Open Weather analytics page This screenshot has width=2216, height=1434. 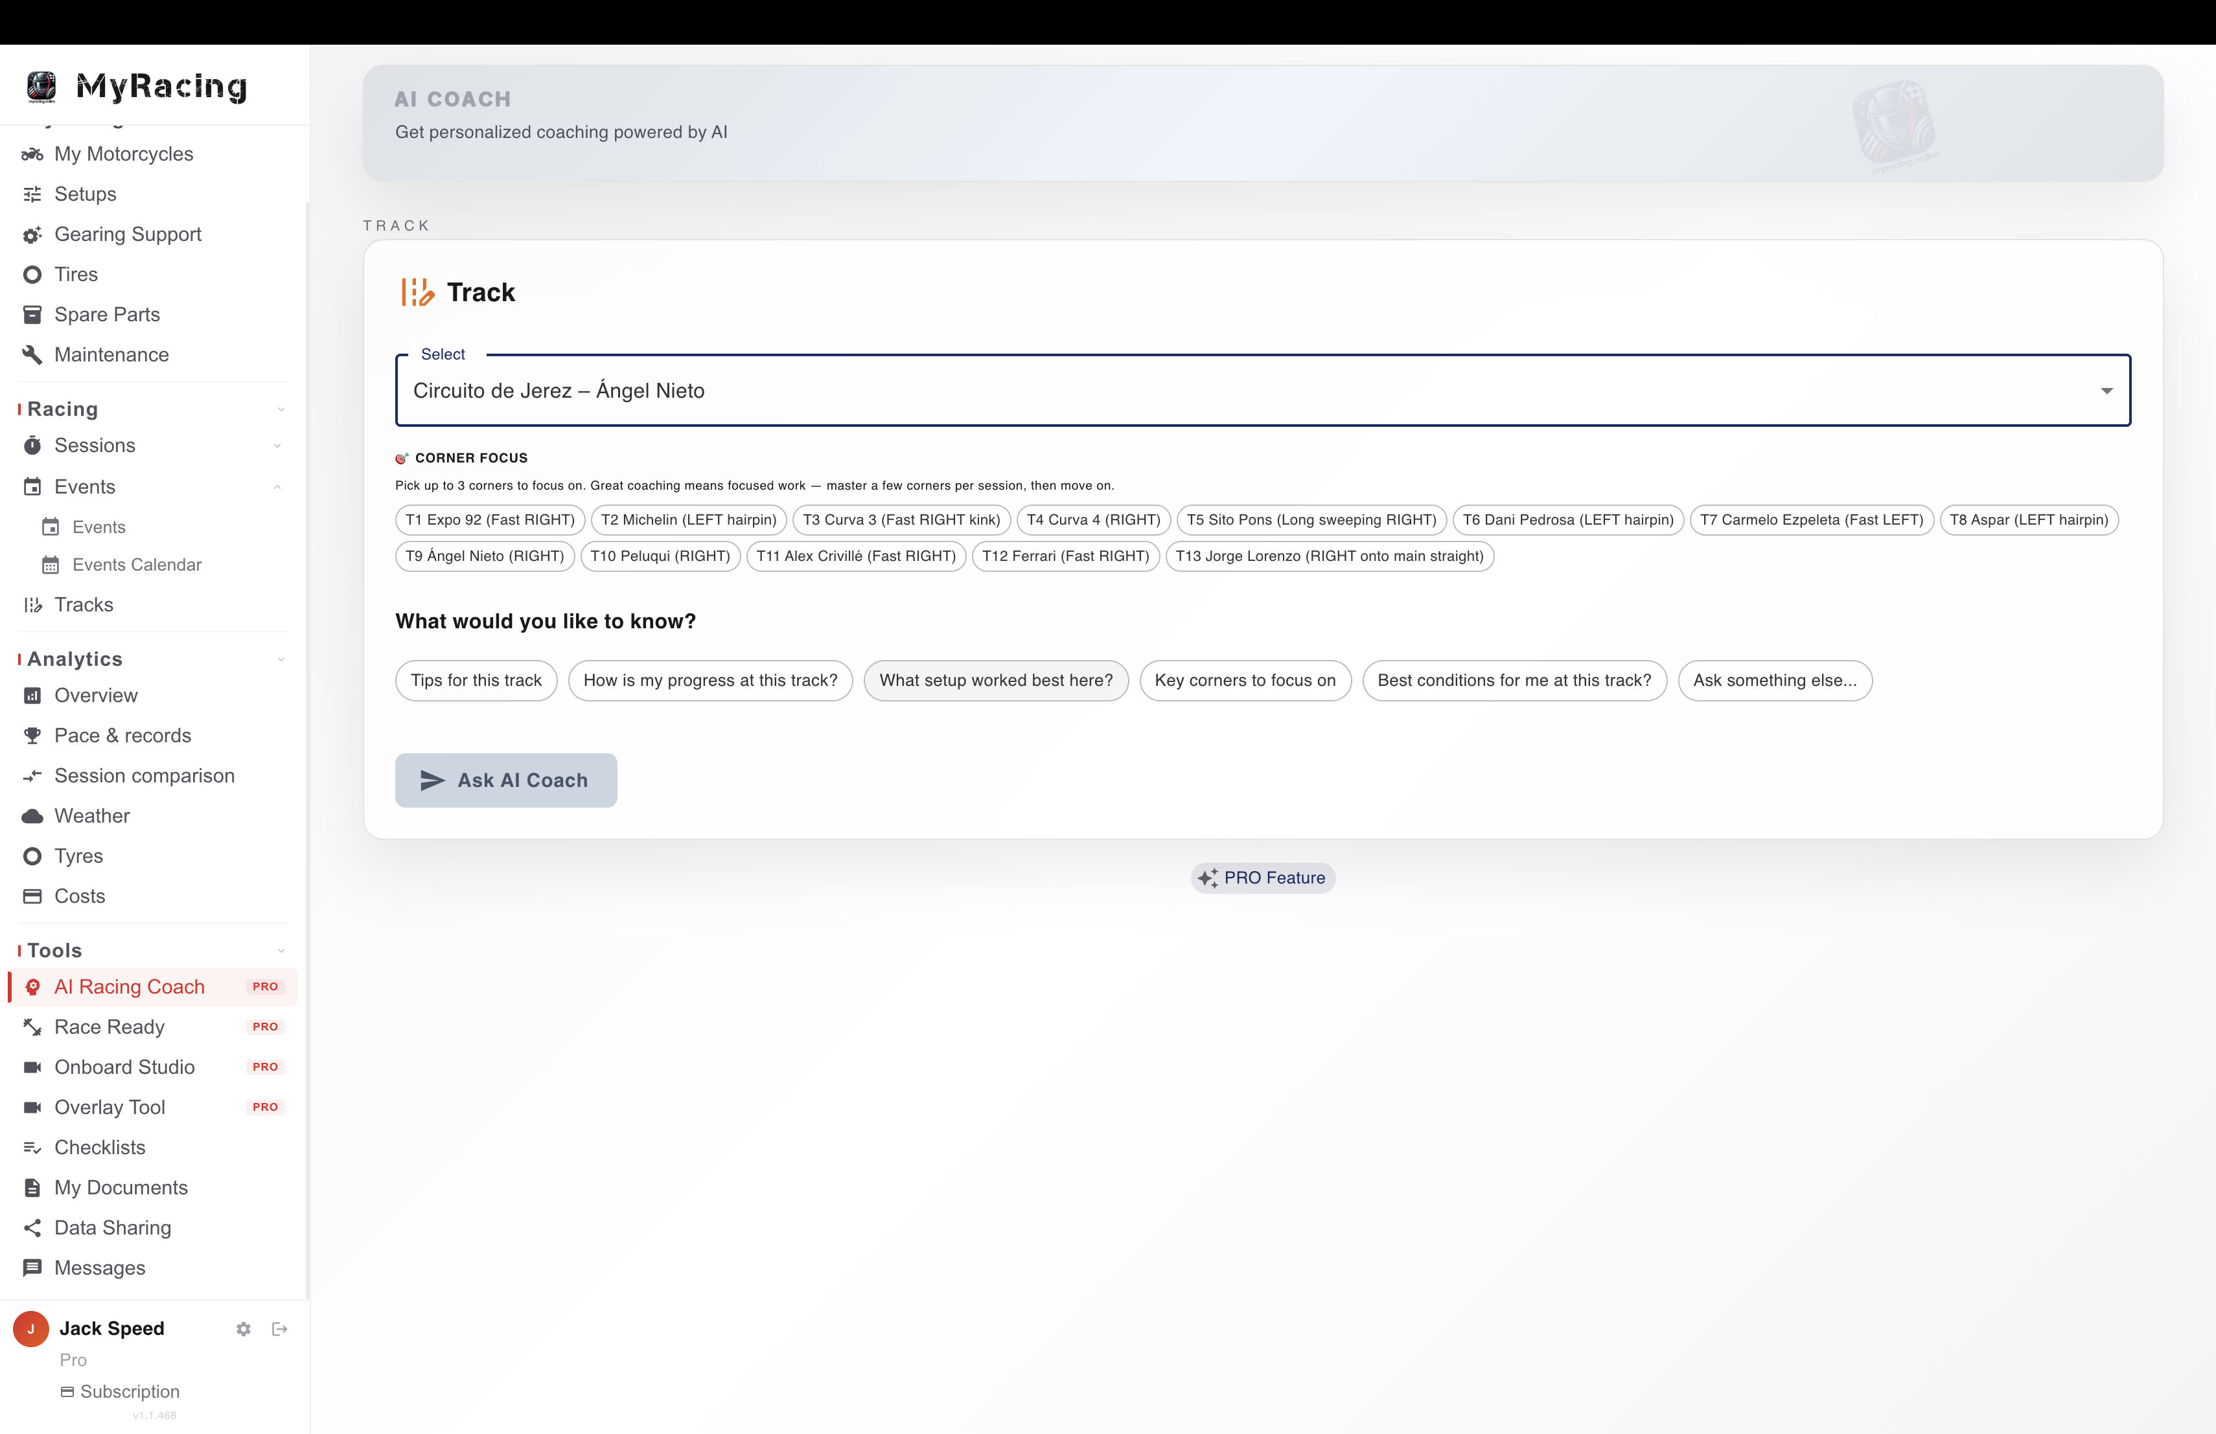click(92, 816)
